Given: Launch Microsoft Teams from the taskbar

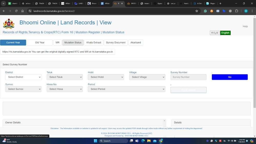Looking at the screenshot, I should coord(137,141).
